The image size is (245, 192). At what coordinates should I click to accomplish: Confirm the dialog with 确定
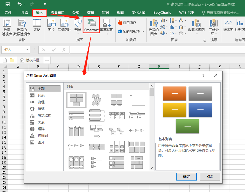(x=186, y=177)
